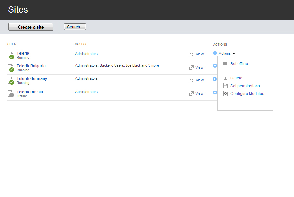Screen dimensions: 294x197
Task: Click the ACTIONS column header
Action: coord(220,45)
